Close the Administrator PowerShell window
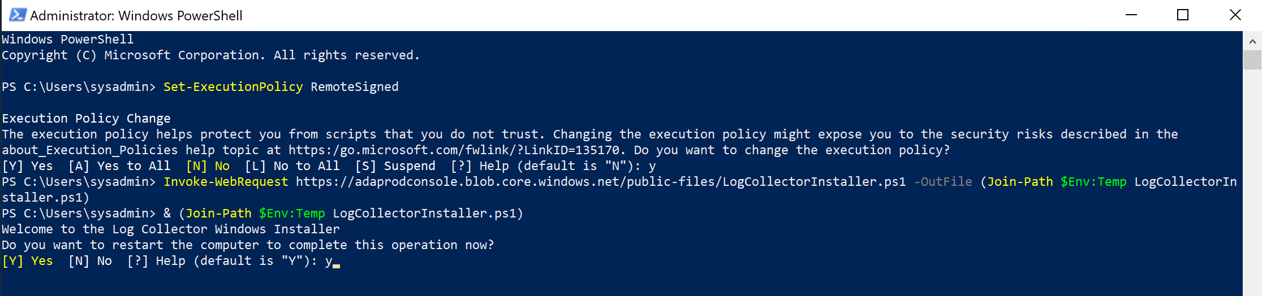The width and height of the screenshot is (1262, 296). coord(1235,15)
